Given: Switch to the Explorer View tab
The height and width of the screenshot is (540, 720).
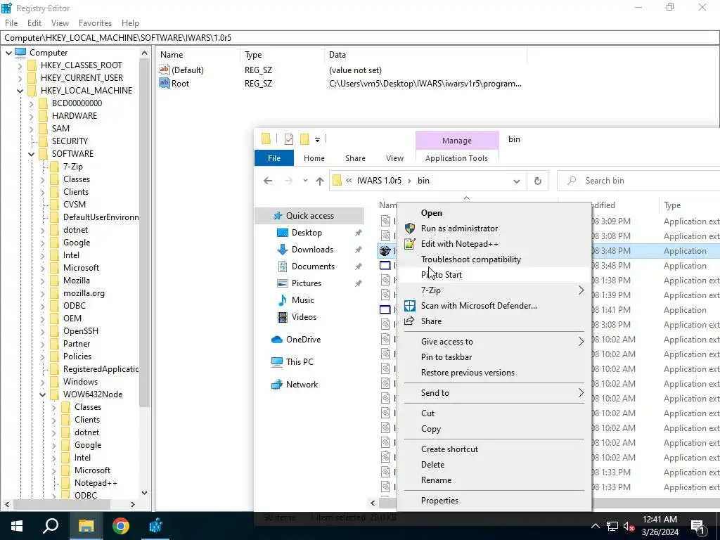Looking at the screenshot, I should tap(394, 158).
